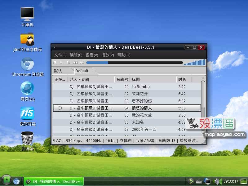The width and height of the screenshot is (248, 186).
Task: Open the Chromium 浏览器 desktop icon
Action: coord(27,67)
